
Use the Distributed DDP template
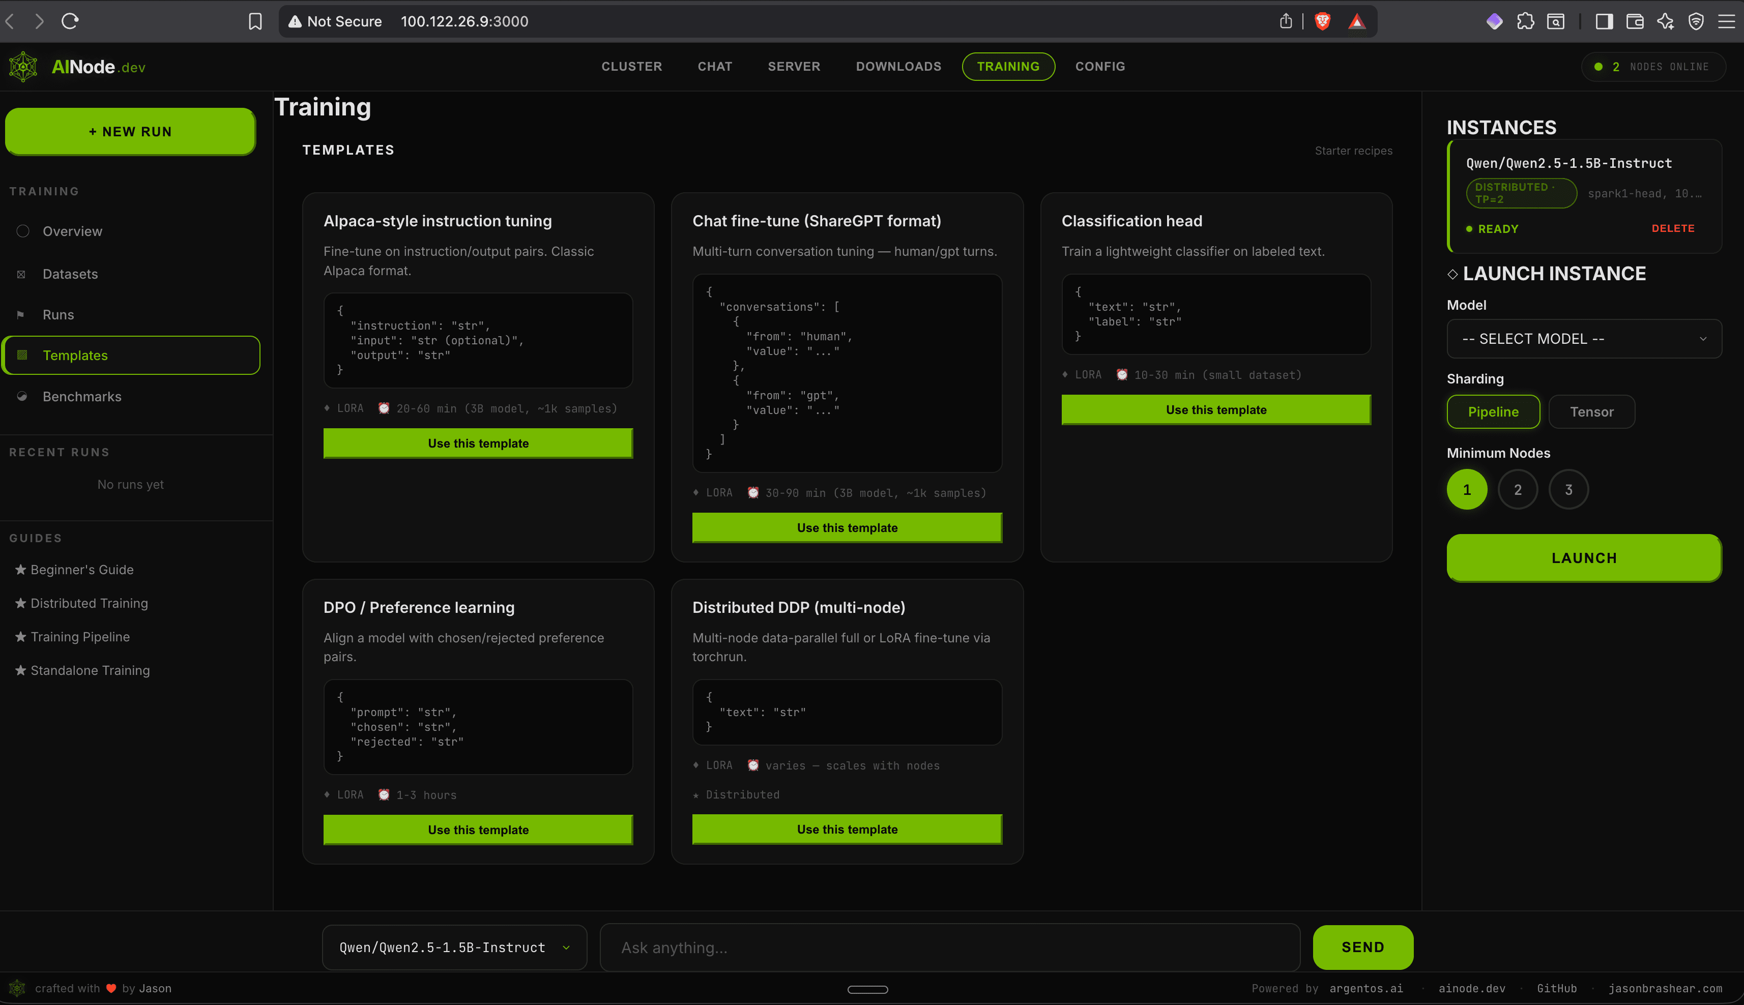(847, 829)
